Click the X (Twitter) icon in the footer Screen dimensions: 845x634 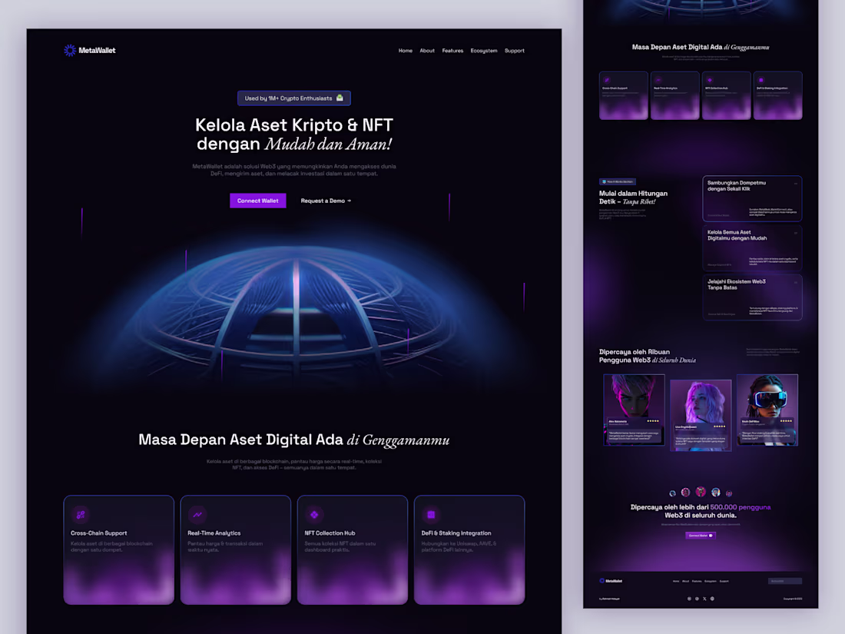tap(704, 599)
